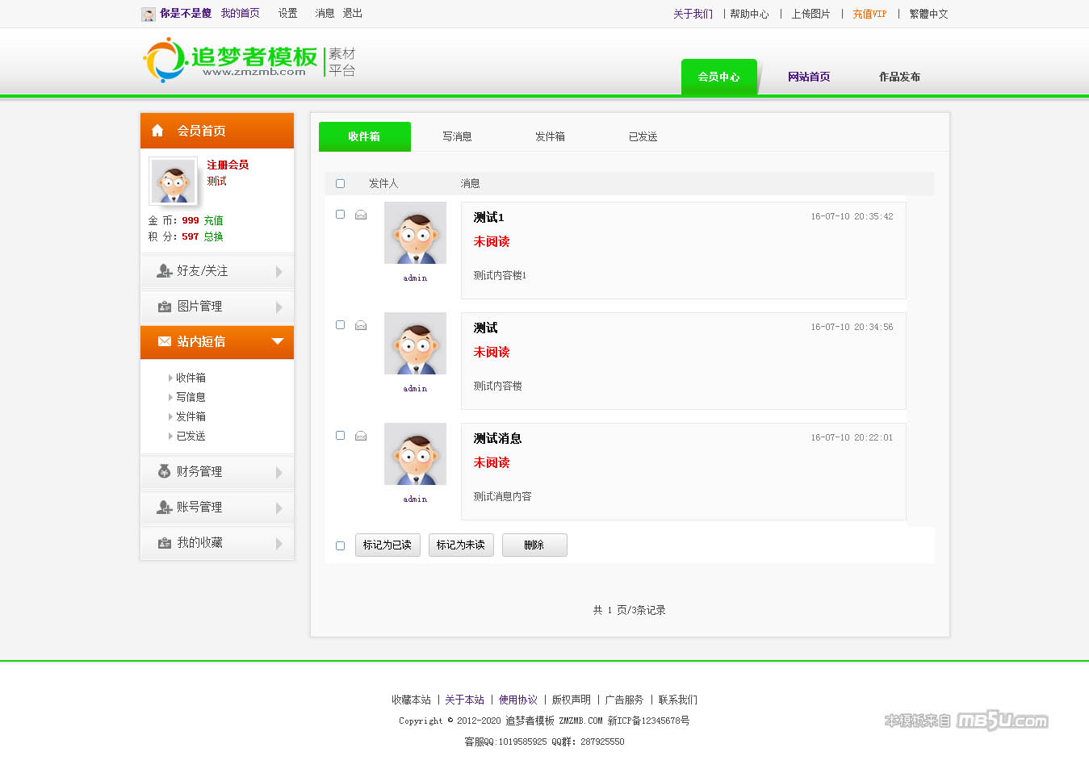
Task: Switch to the 写消息 tab
Action: 457,136
